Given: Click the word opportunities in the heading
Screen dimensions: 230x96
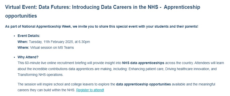Looking at the screenshot, I should click(x=21, y=16).
